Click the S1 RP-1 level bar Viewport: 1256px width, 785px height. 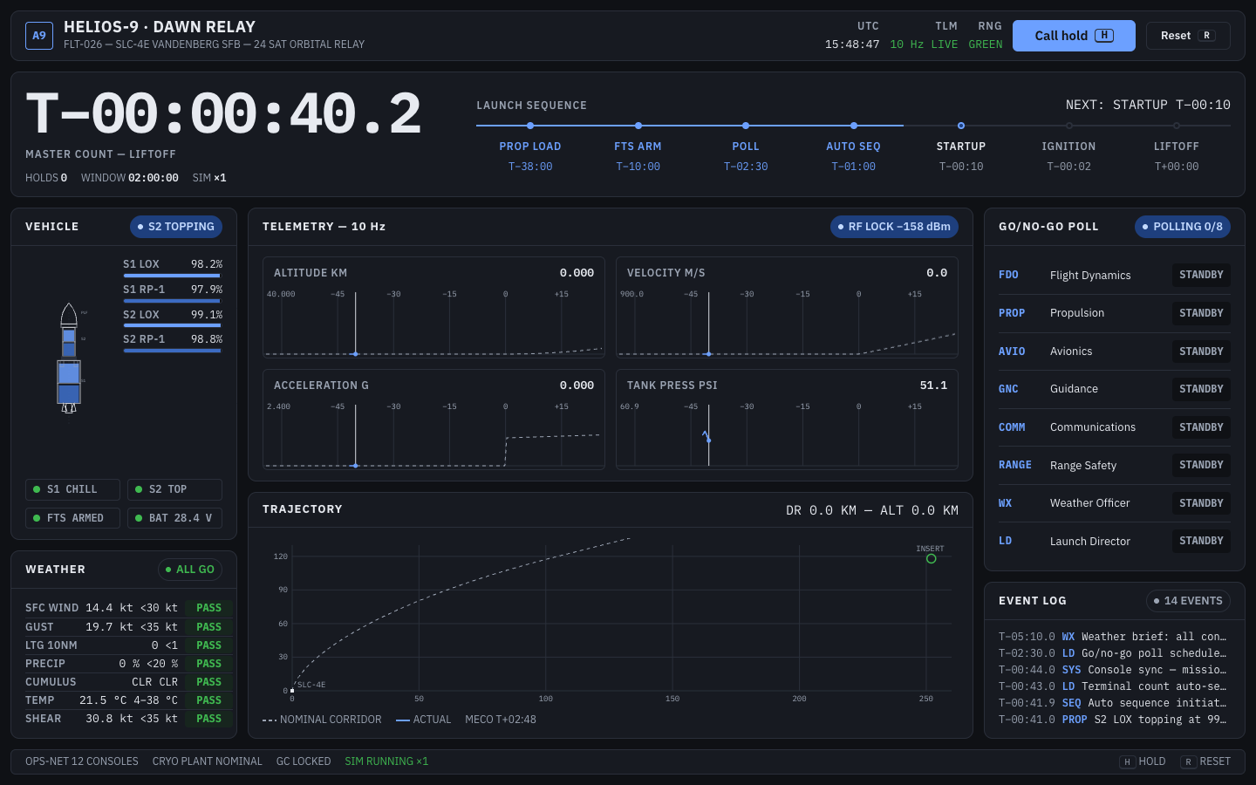(x=173, y=301)
